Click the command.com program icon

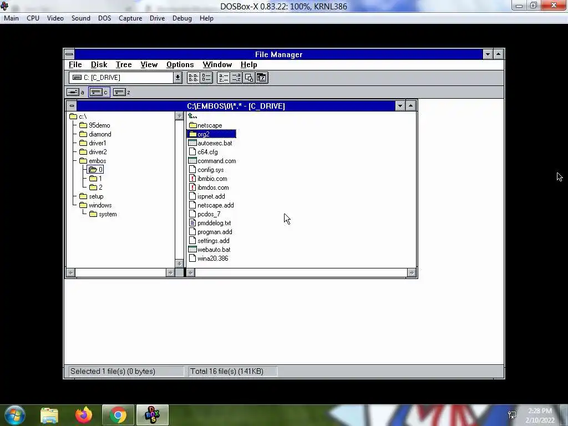point(192,161)
